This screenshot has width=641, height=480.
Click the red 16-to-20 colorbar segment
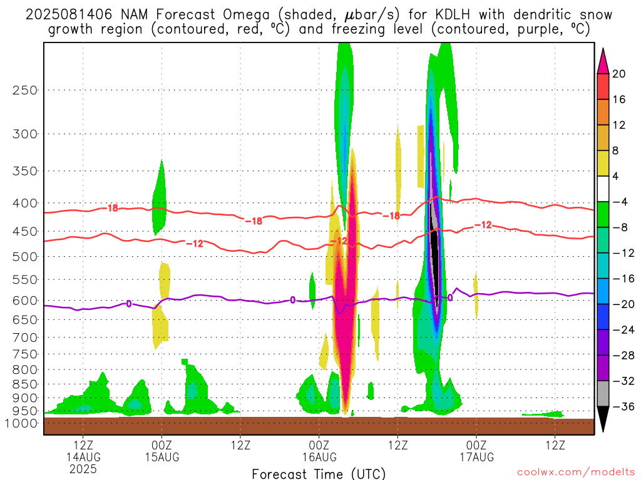(x=603, y=86)
